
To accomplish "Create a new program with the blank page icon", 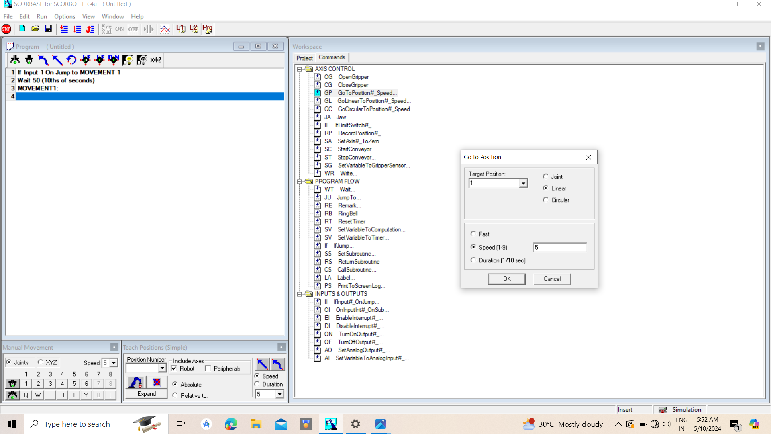I will tap(22, 29).
